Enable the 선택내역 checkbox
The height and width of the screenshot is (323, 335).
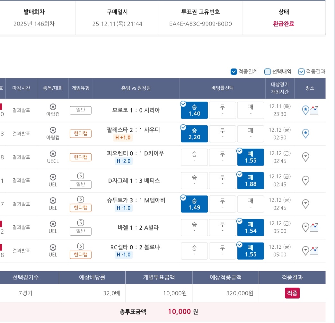[268, 72]
